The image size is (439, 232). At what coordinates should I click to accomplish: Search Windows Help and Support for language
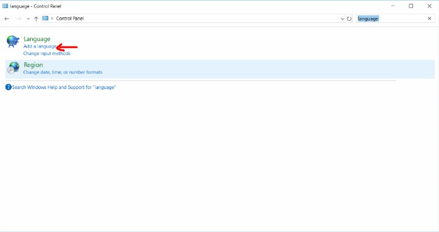click(x=64, y=87)
